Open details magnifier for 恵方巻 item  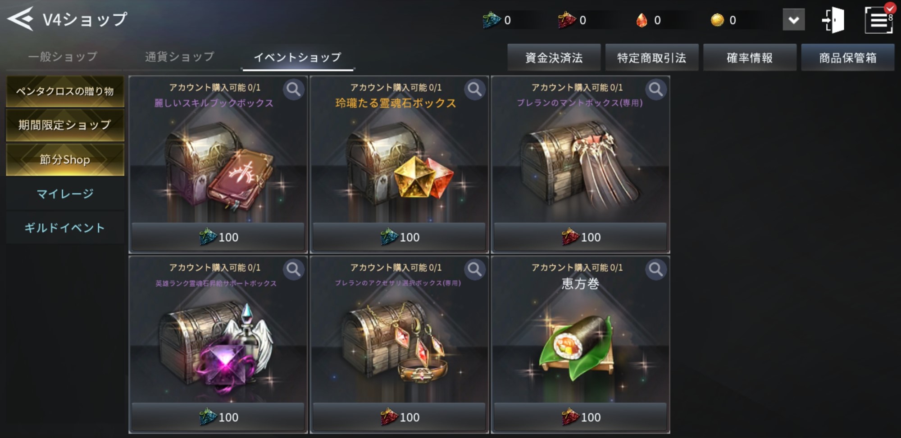(x=655, y=269)
